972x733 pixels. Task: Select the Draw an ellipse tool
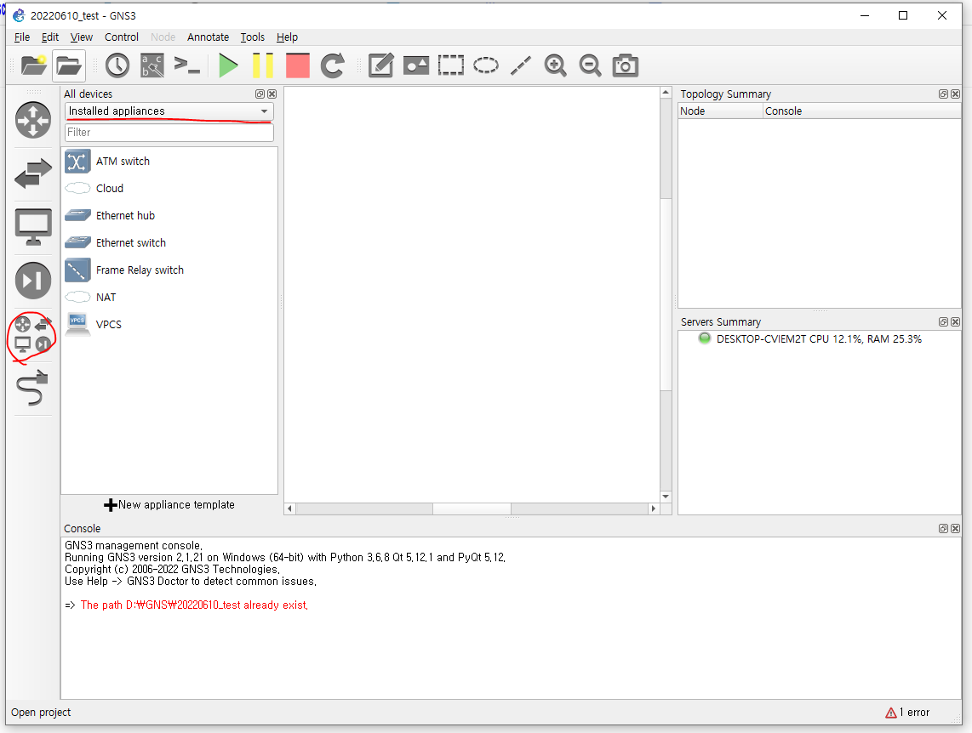click(x=485, y=65)
